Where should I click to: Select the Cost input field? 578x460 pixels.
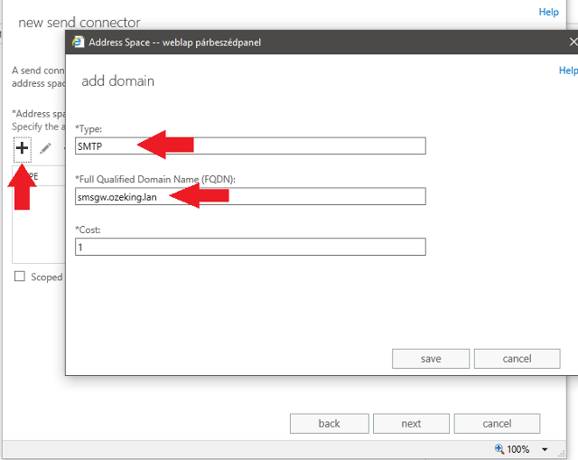pyautogui.click(x=250, y=247)
